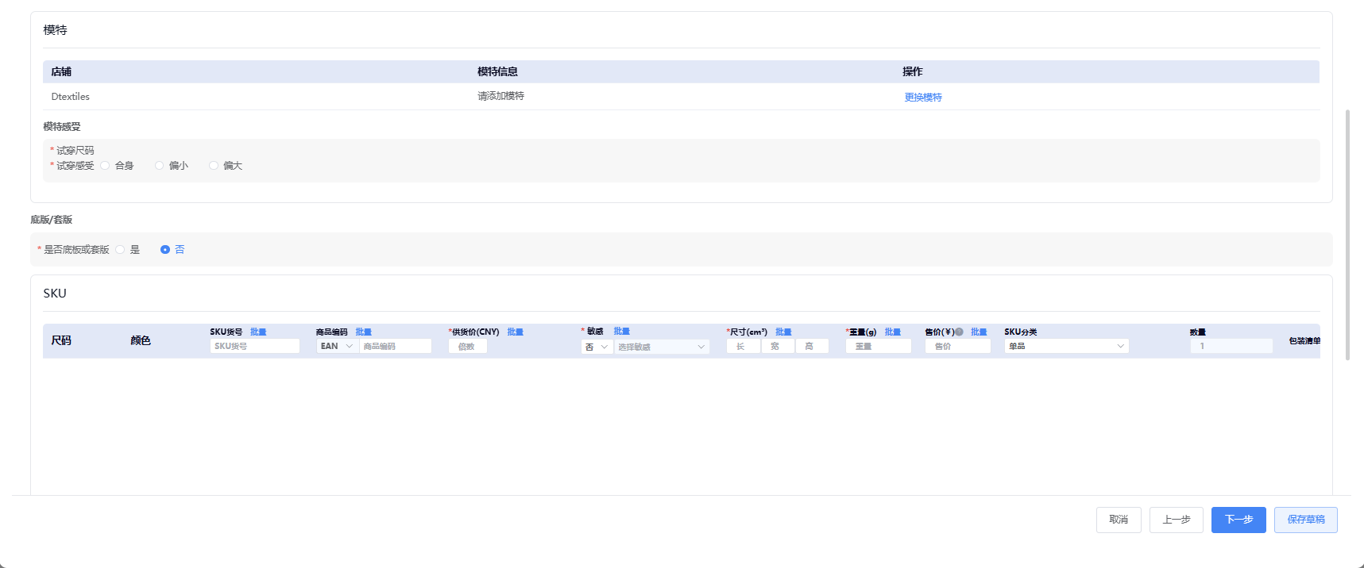Click the SKU货号 input field
The image size is (1364, 568).
[x=254, y=347]
